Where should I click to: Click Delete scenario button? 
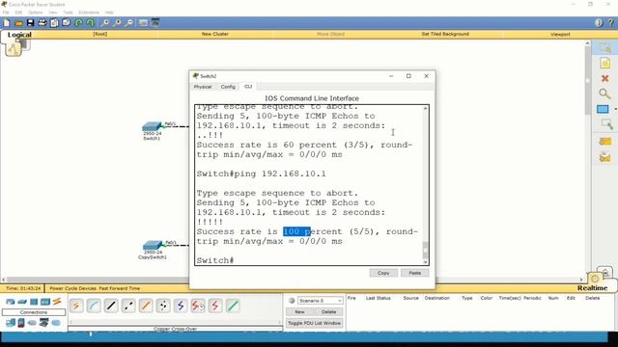tap(328, 312)
